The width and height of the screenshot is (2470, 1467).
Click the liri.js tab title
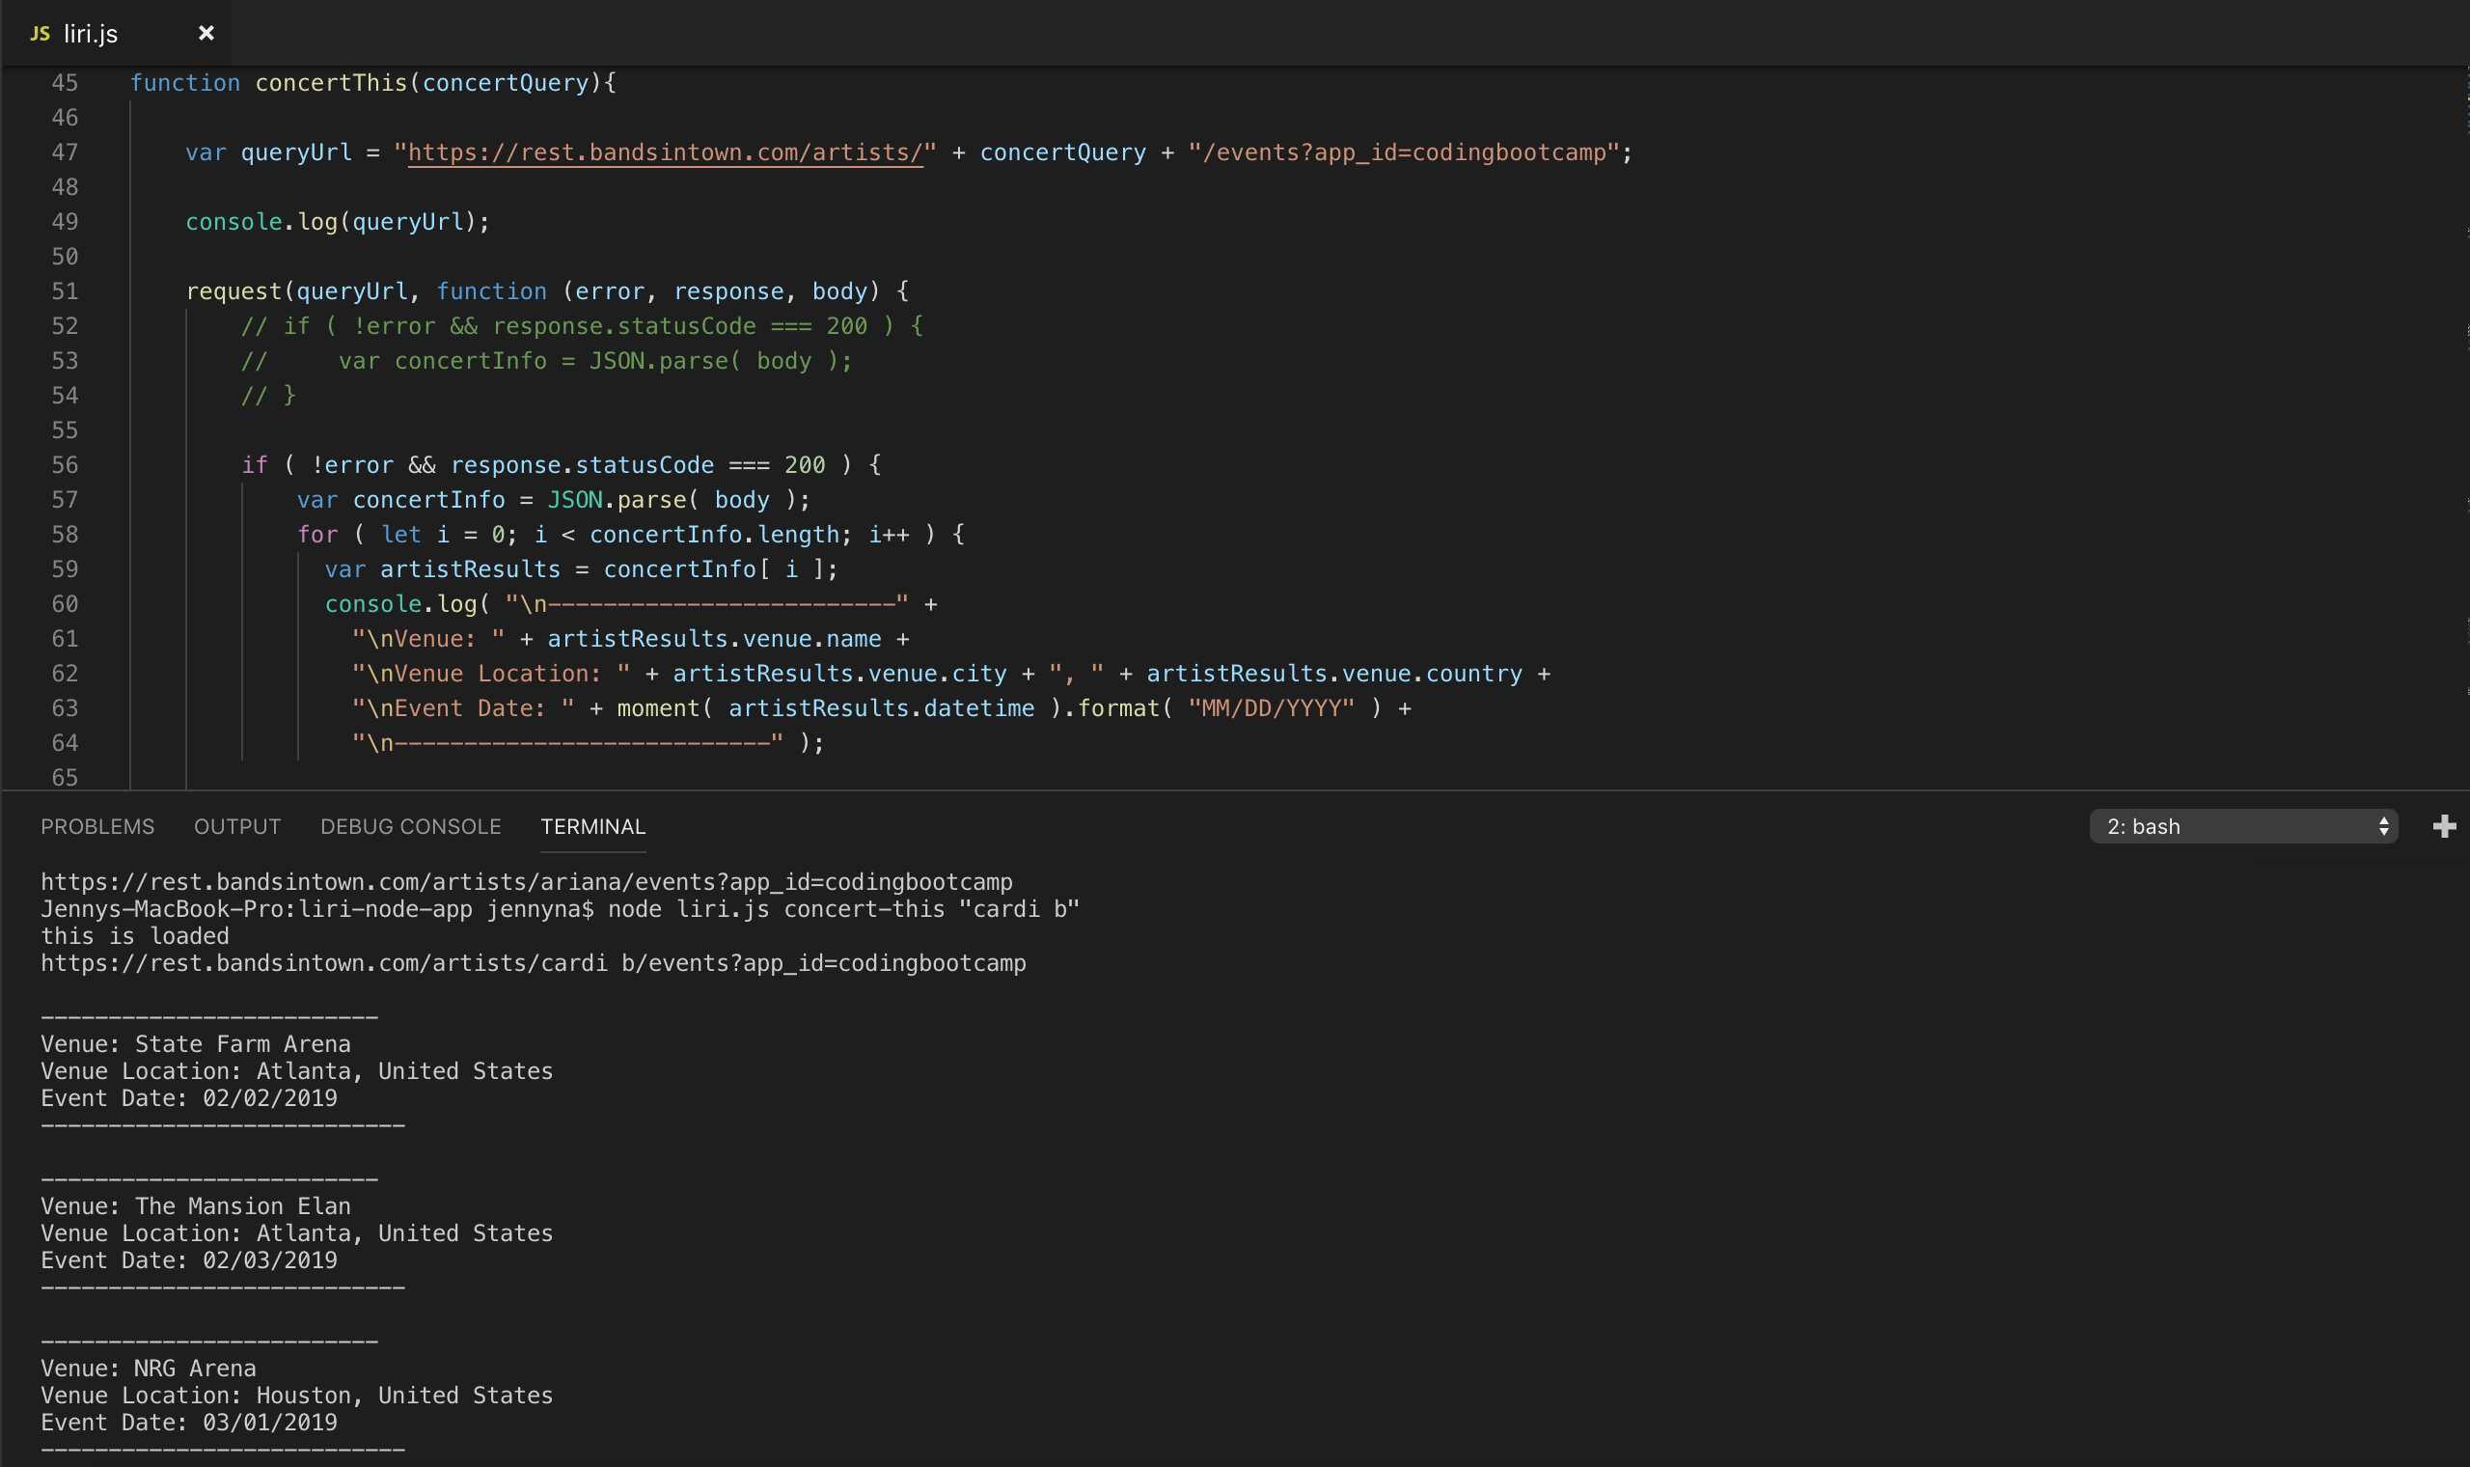click(91, 34)
